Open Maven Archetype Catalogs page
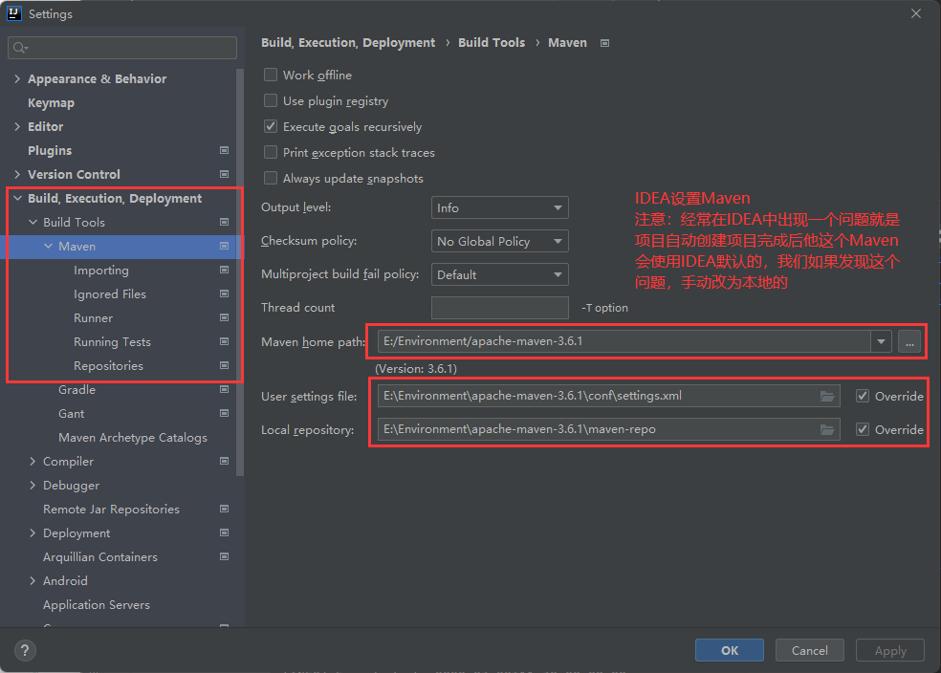This screenshot has width=941, height=673. [133, 438]
